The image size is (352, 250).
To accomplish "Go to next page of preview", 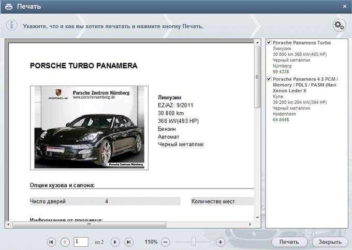I will pos(115,242).
